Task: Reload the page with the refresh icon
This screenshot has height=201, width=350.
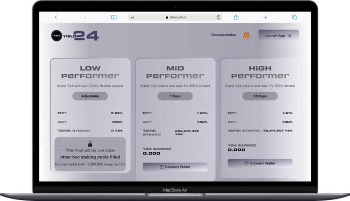Action: 218,17
